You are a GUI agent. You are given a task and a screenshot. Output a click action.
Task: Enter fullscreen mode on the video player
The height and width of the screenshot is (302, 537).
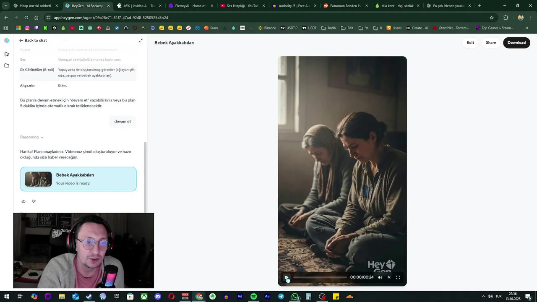coord(398,277)
